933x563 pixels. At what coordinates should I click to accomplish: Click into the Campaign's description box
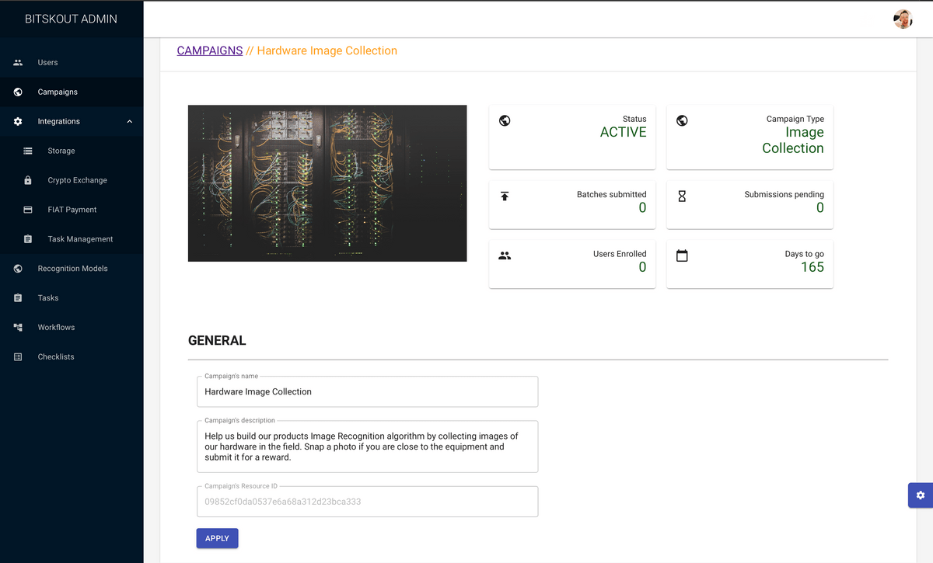click(367, 447)
